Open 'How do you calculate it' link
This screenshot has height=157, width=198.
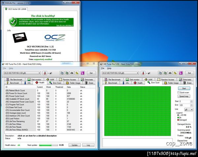click(x=65, y=25)
